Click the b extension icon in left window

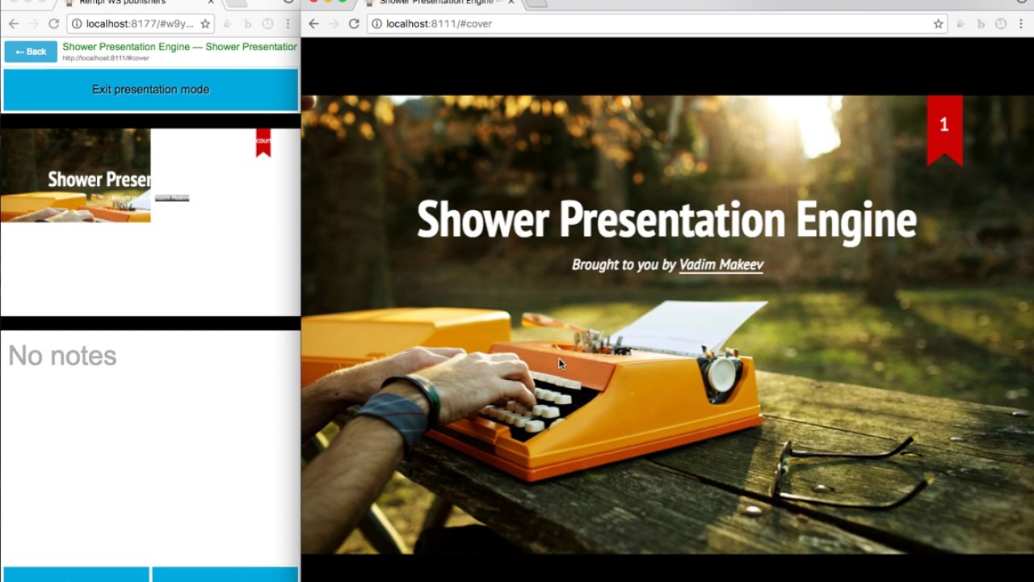coord(246,23)
